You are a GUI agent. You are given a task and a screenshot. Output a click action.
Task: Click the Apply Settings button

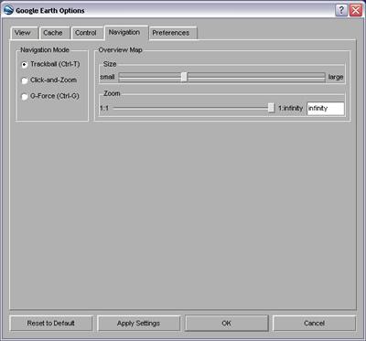pos(138,323)
